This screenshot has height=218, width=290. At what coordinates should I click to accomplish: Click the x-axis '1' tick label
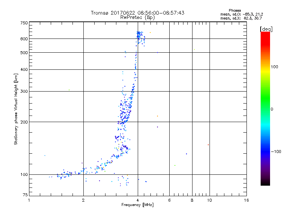29,200
